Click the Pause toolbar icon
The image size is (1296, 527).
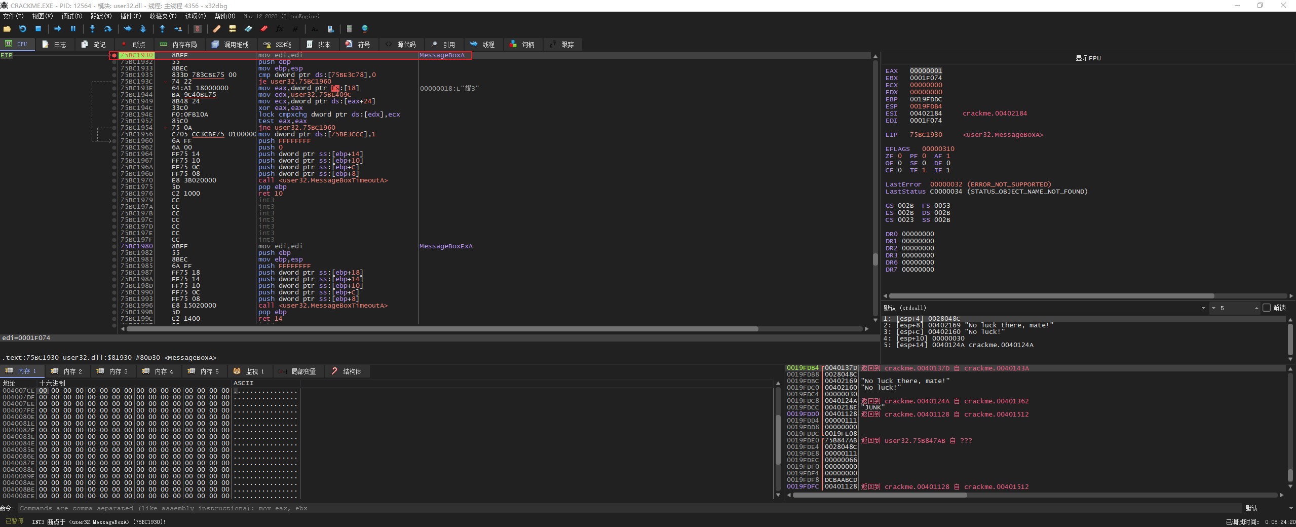point(73,29)
